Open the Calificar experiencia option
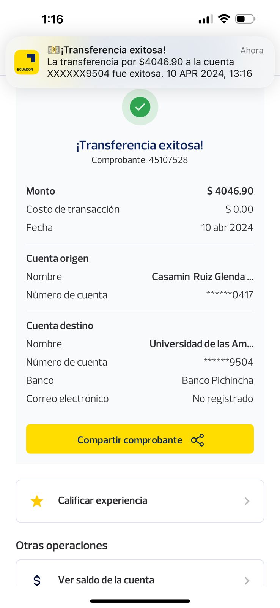Image resolution: width=280 pixels, height=608 pixels. point(102,500)
